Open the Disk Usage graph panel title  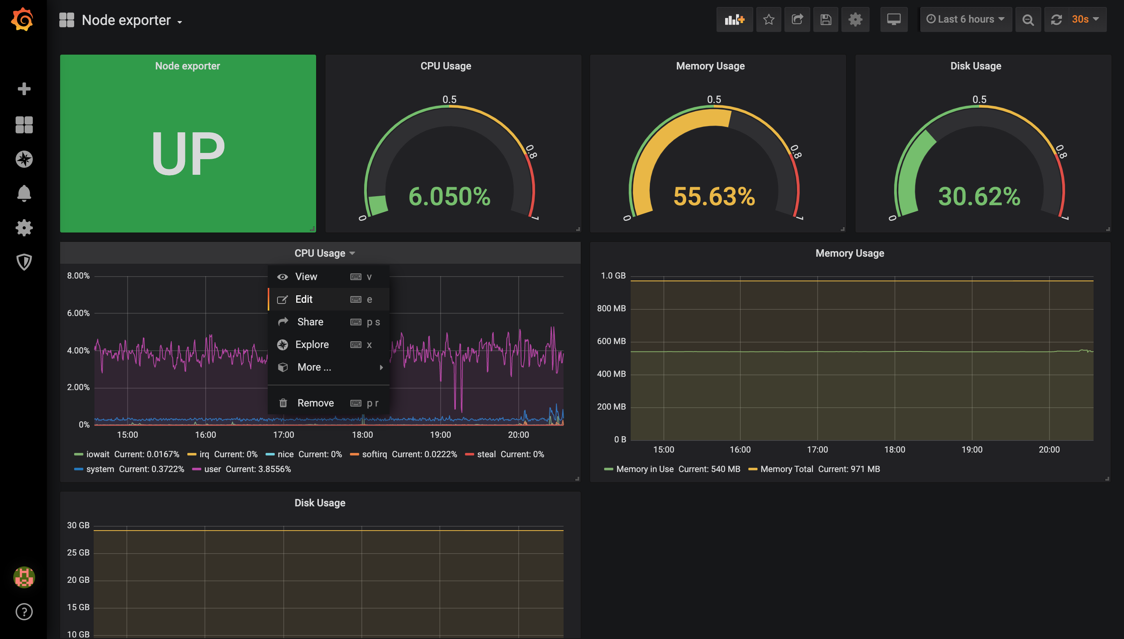tap(320, 503)
